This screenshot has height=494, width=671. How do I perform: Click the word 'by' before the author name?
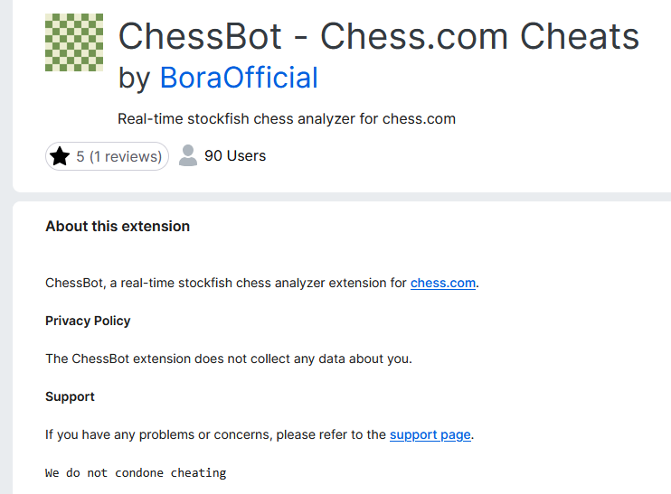[135, 78]
